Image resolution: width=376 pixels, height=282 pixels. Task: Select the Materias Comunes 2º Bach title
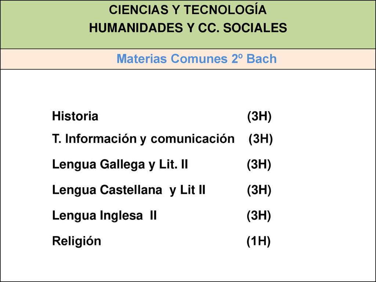(196, 59)
